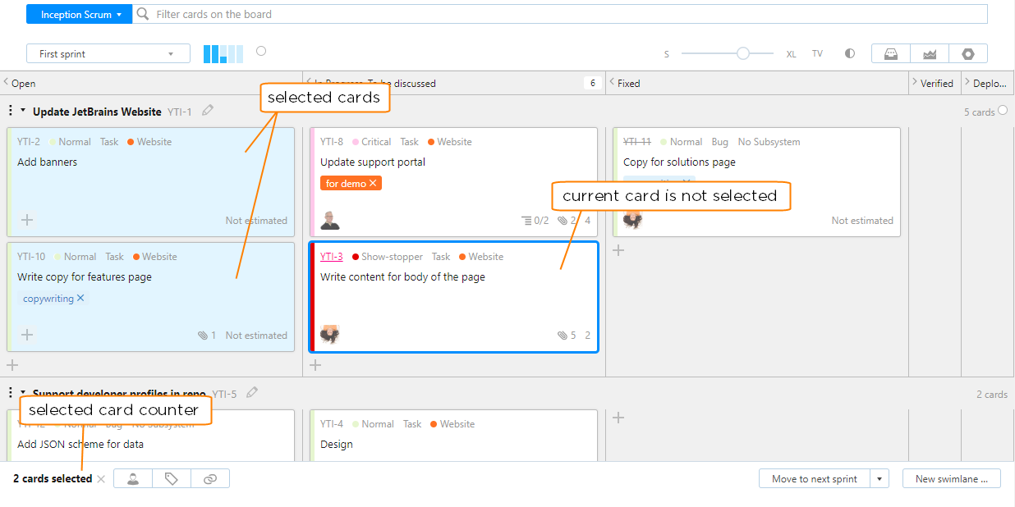The image size is (1015, 507).
Task: Add a card in Fixed column of YTI-5 swimlane
Action: point(618,418)
